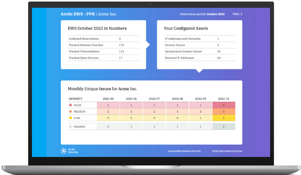This screenshot has height=175, width=301.
Task: Click the MEDIUM cell for 2022-06
Action: pyautogui.click(x=131, y=112)
